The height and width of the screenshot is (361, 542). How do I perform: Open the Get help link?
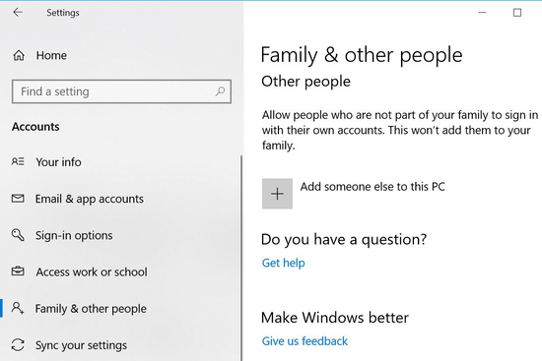tap(284, 263)
